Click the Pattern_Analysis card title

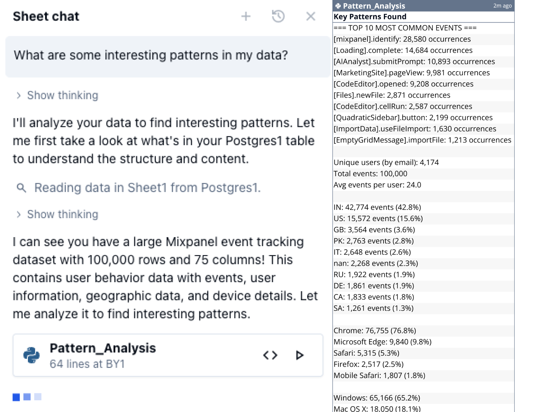[103, 348]
